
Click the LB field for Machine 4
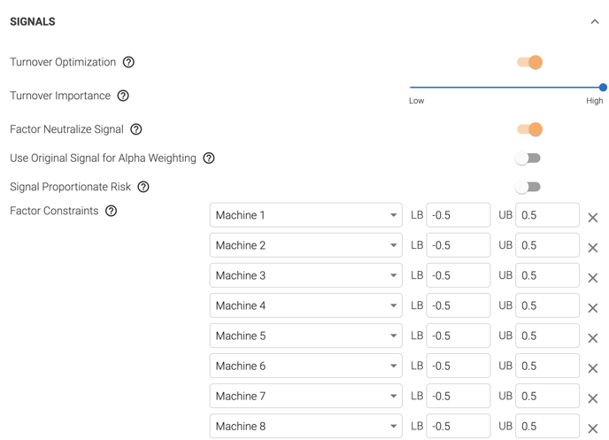(x=459, y=305)
